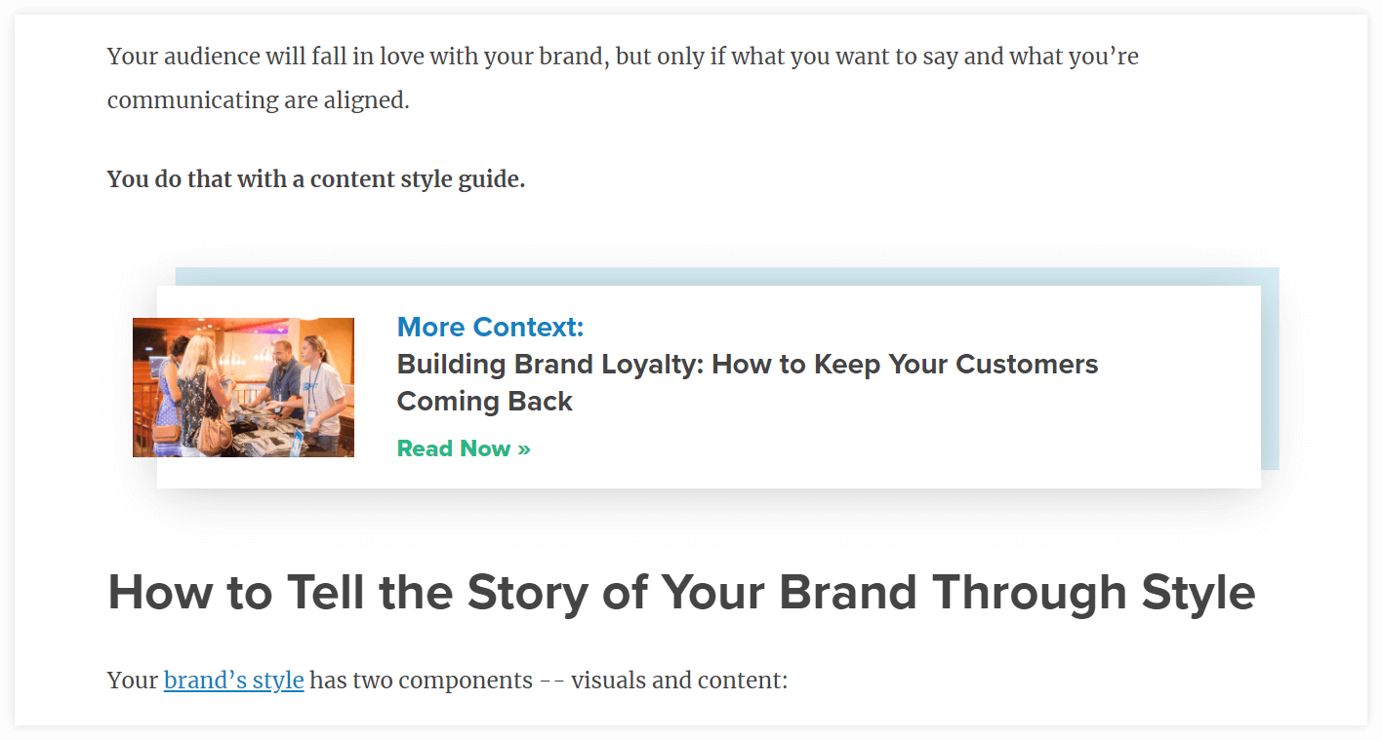Click the How to Tell the Story heading
The width and height of the screenshot is (1382, 740).
tap(681, 592)
